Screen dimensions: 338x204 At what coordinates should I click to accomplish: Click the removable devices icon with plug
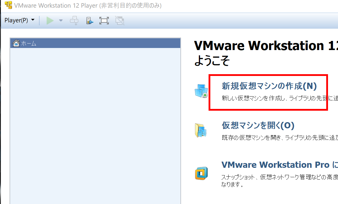[89, 21]
